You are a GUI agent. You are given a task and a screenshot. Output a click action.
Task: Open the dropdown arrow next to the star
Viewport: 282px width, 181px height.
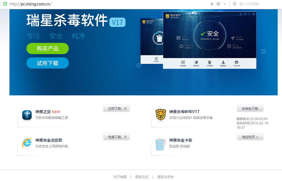[225, 4]
